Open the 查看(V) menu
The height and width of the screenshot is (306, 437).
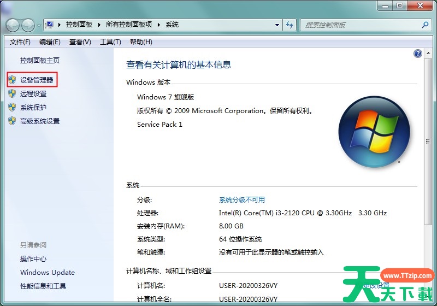80,42
